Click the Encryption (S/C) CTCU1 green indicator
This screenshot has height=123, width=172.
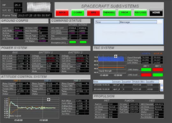tap(73, 42)
